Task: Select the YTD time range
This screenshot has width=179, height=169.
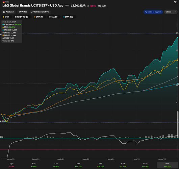Action: [x=123, y=165]
